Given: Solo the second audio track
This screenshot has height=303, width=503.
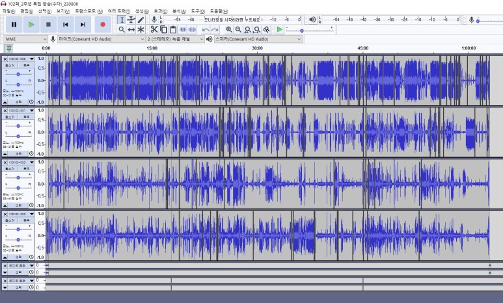Looking at the screenshot, I should pyautogui.click(x=26, y=117).
